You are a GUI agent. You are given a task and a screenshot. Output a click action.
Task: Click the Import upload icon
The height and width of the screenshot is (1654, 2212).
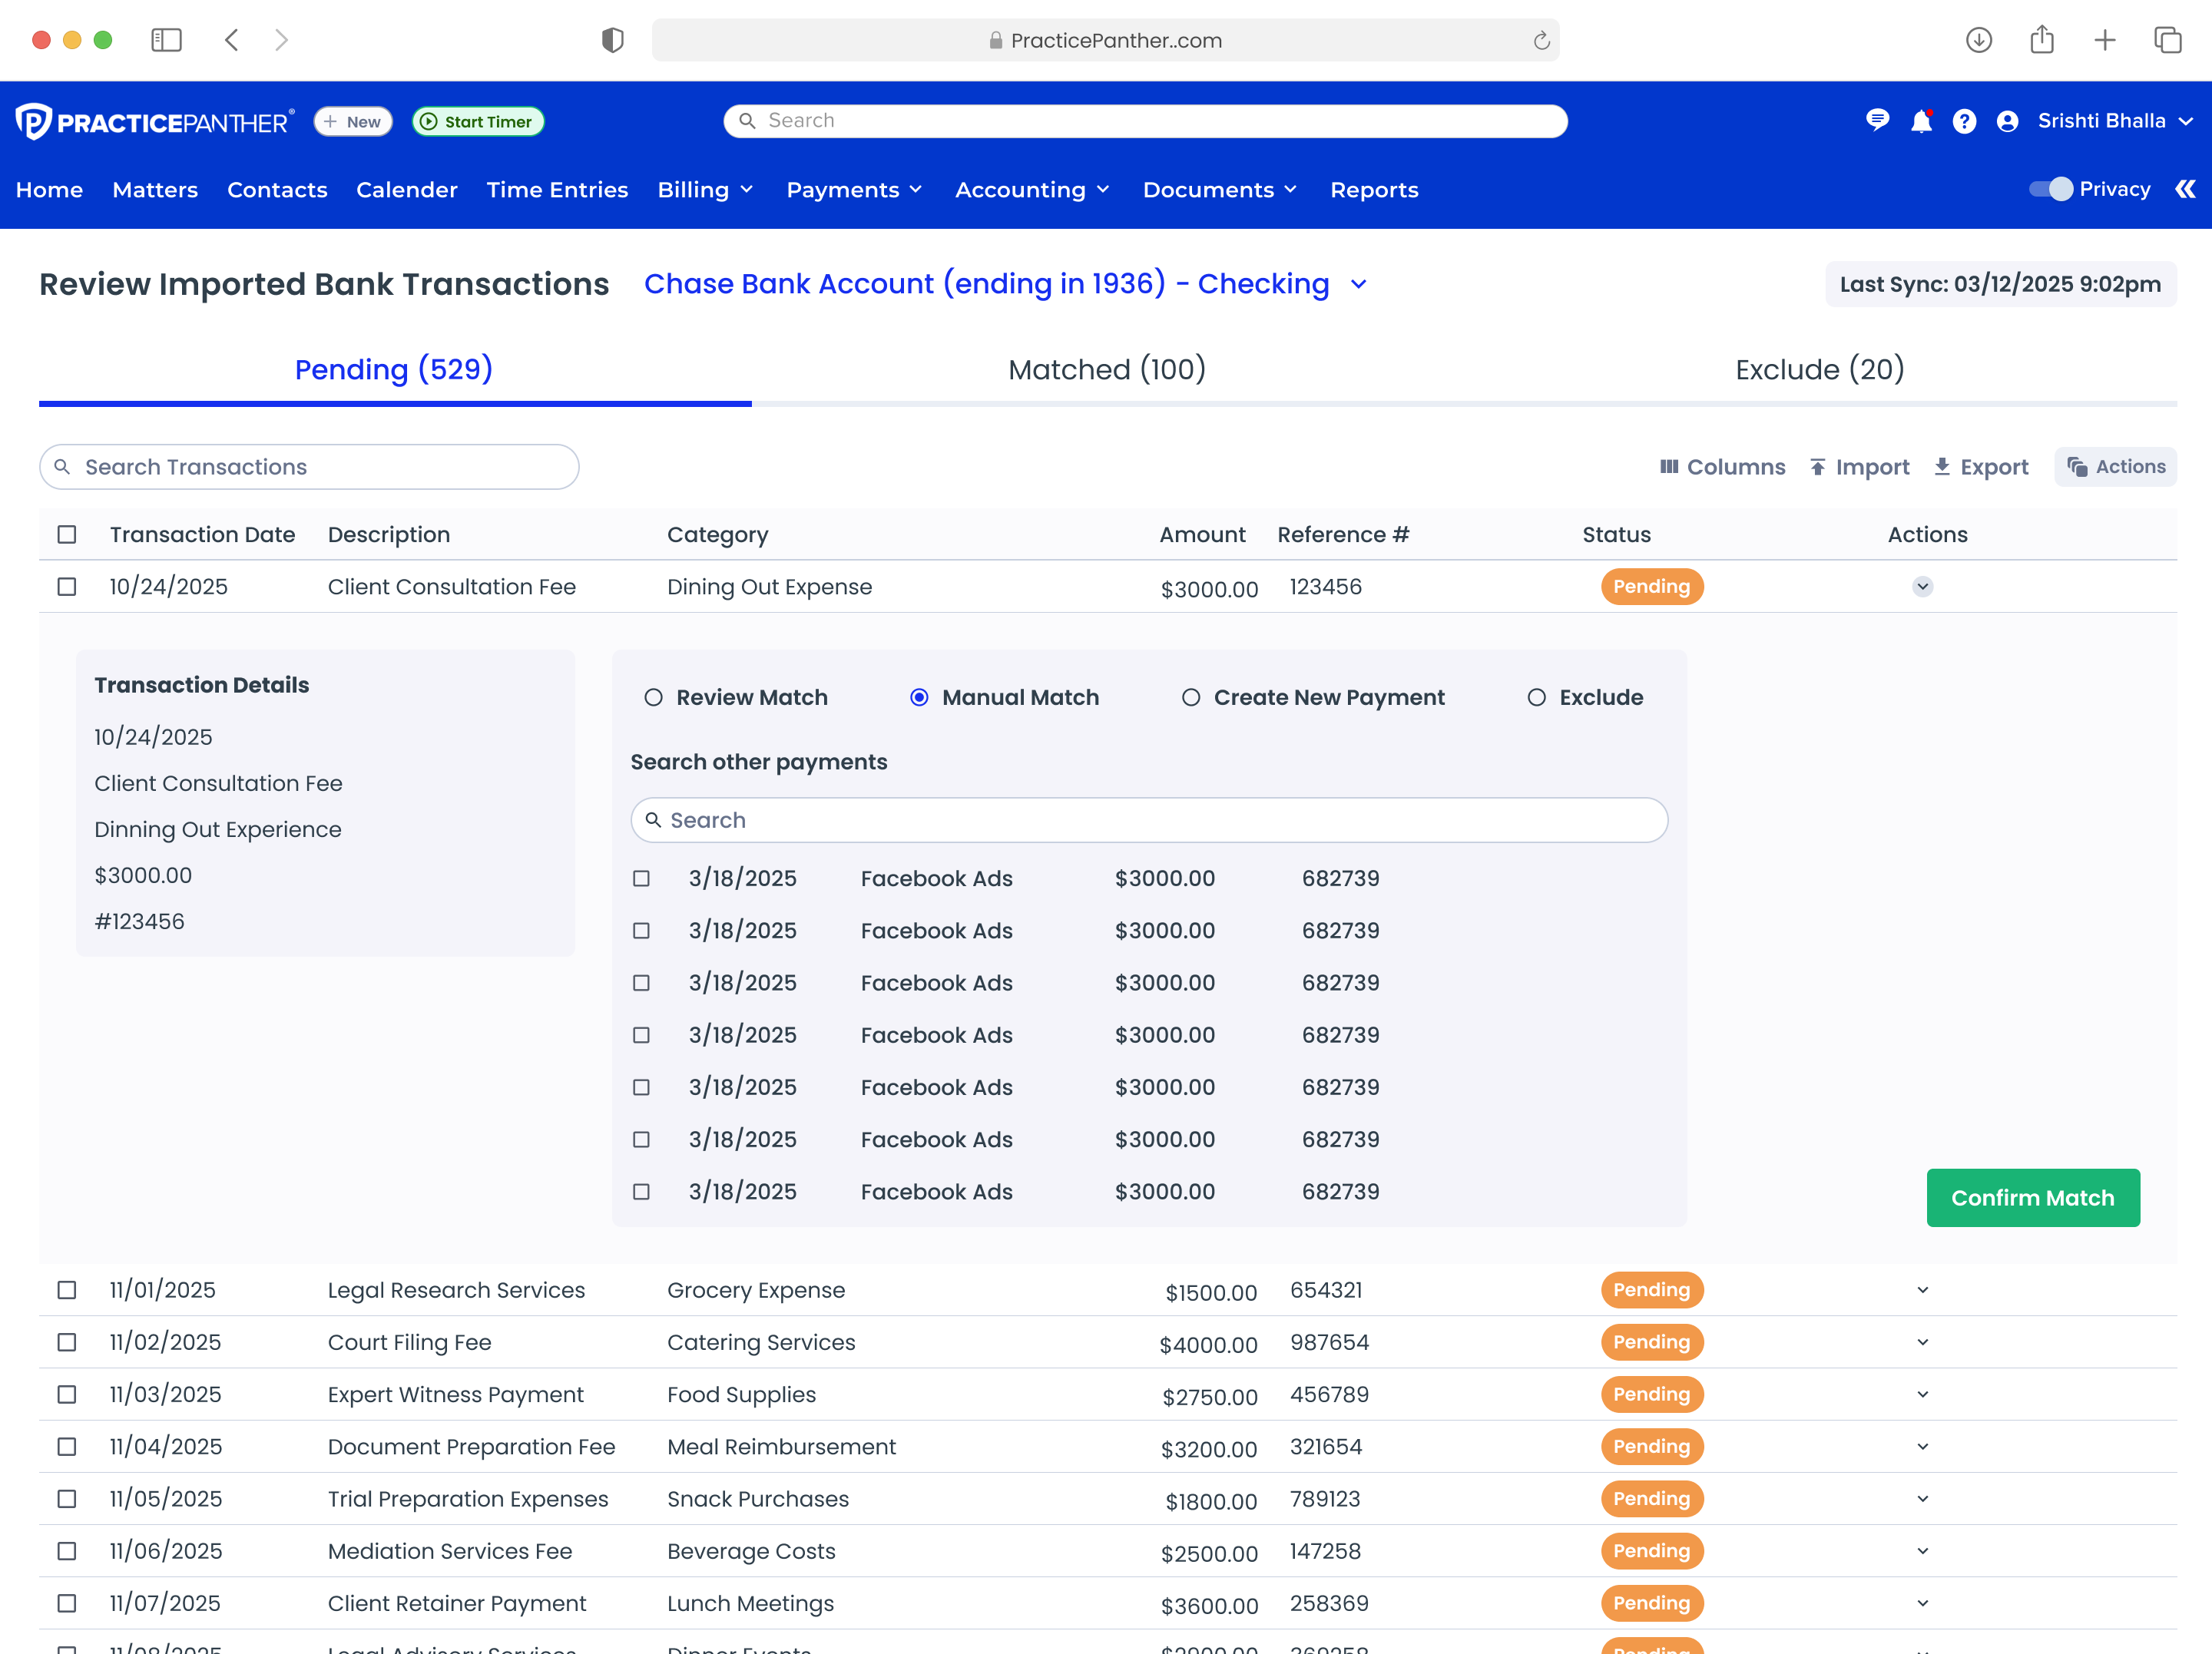point(1817,467)
